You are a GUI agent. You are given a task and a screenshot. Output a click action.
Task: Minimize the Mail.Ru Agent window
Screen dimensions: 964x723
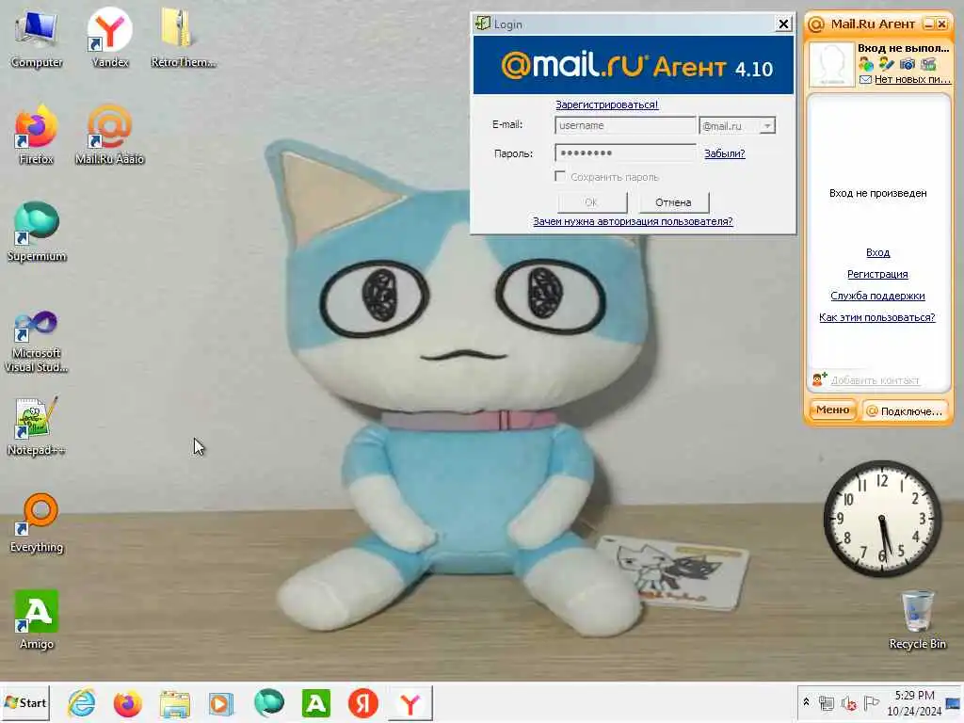click(x=929, y=24)
